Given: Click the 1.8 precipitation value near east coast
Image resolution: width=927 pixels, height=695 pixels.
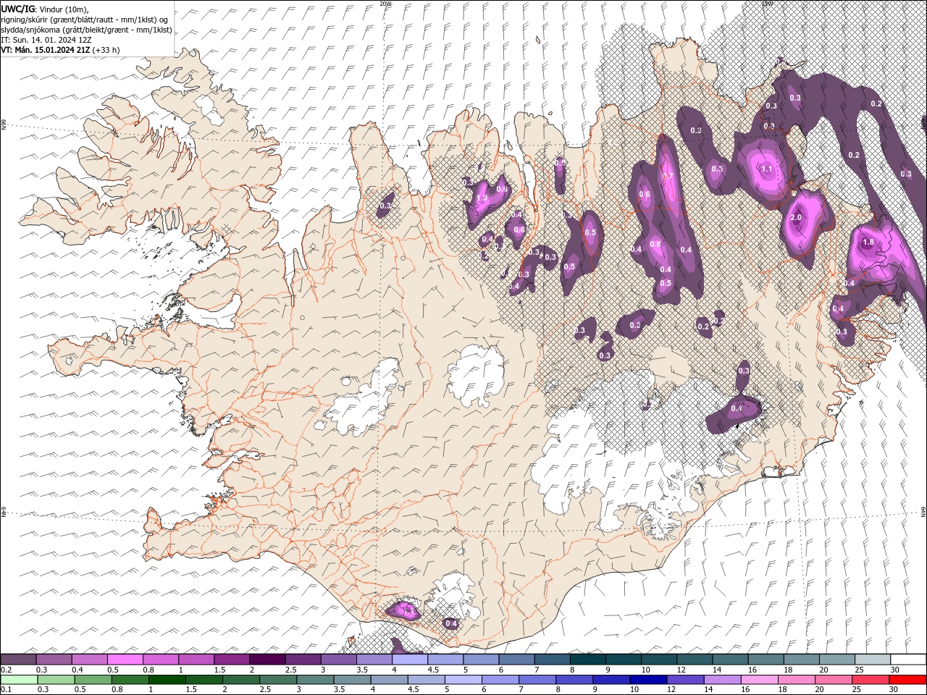Looking at the screenshot, I should 869,243.
